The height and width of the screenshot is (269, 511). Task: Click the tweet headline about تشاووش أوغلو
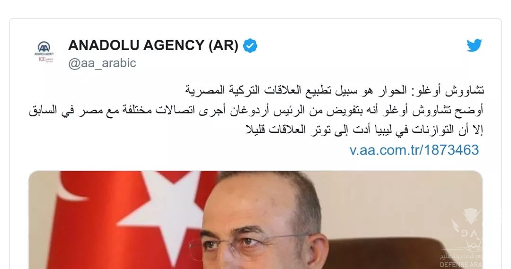335,90
